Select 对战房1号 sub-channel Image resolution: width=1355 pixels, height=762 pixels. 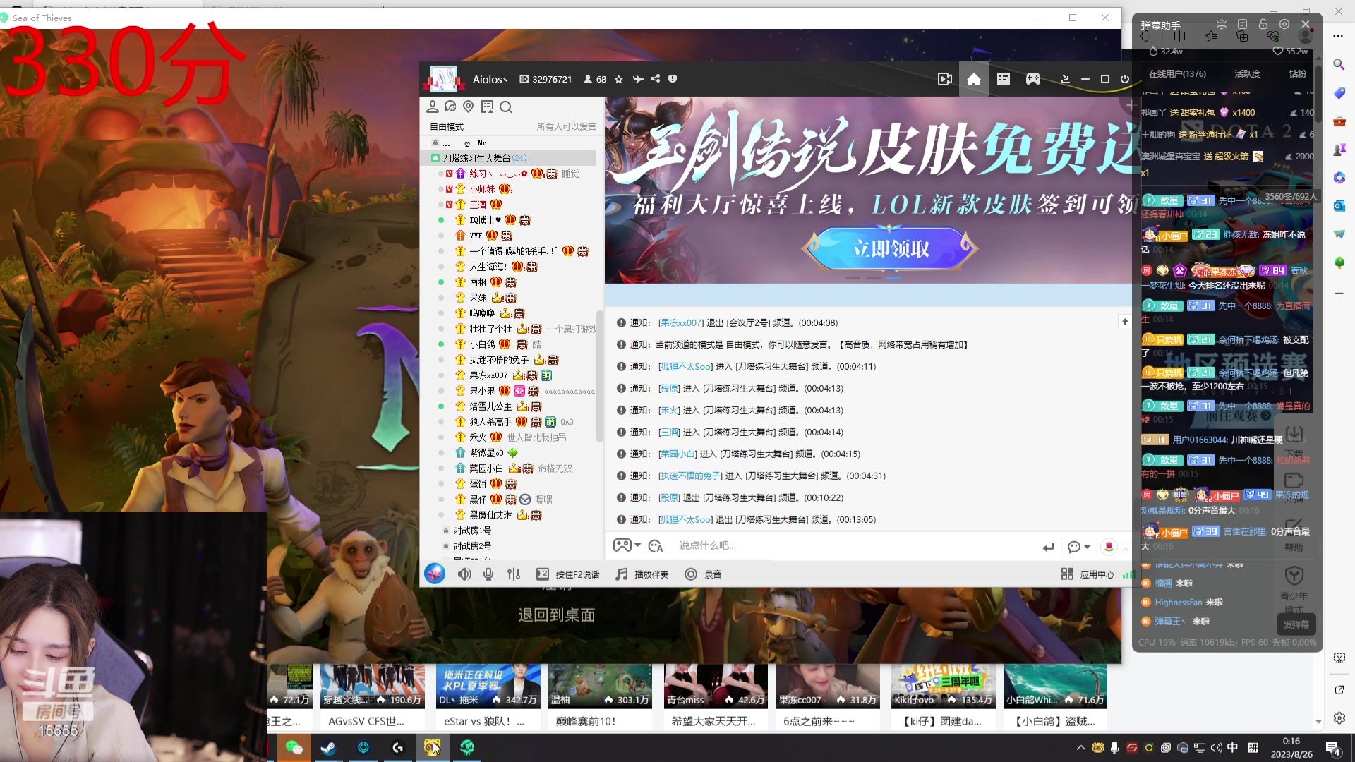[x=472, y=531]
